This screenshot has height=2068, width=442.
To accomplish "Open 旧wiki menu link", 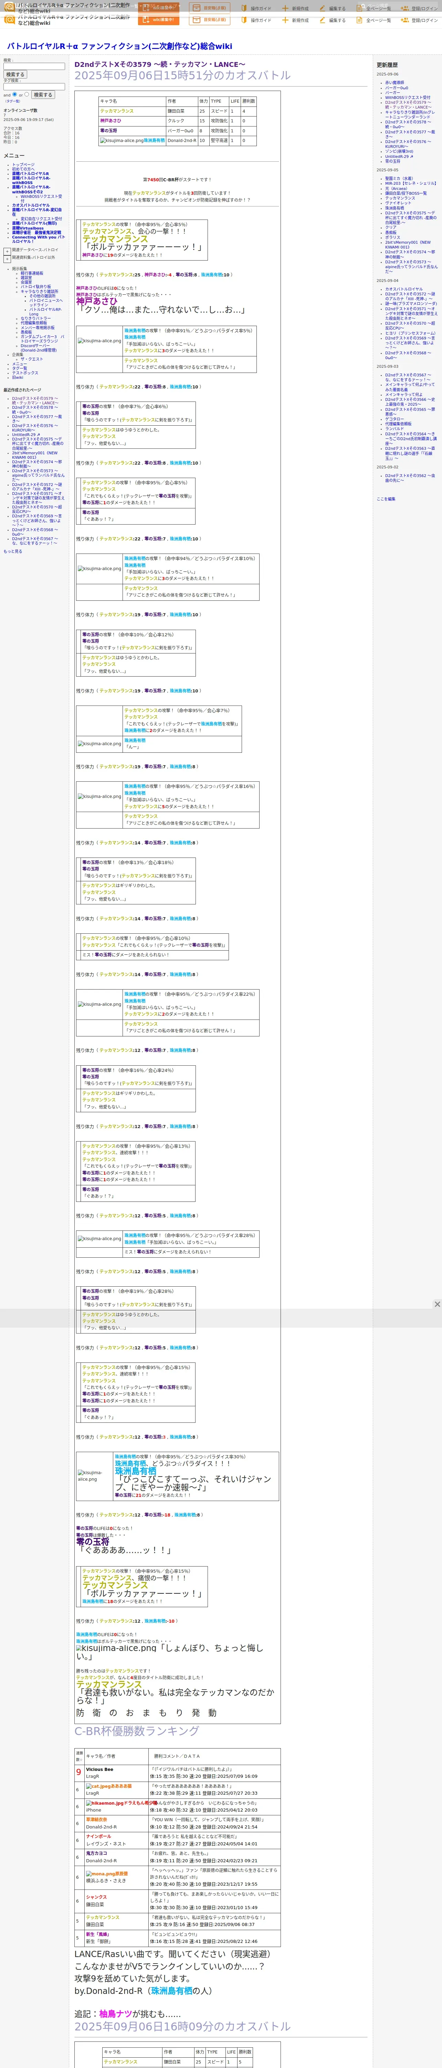I will (18, 377).
